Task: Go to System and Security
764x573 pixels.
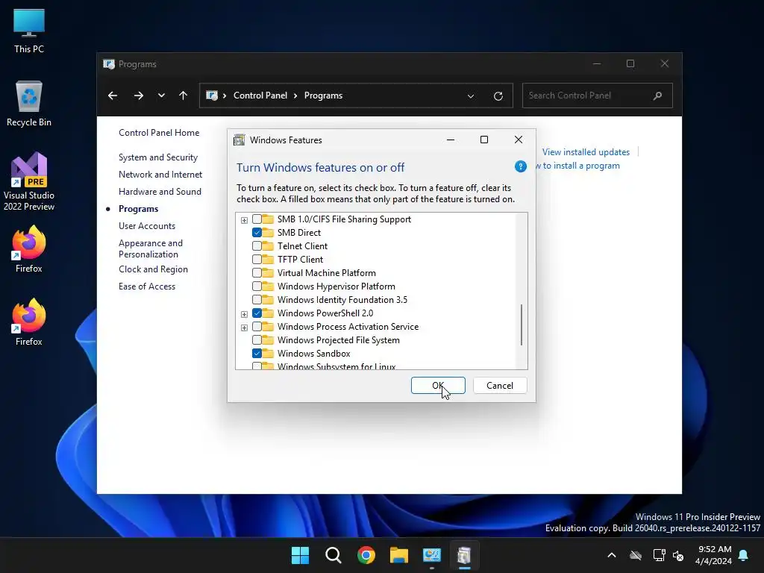Action: point(158,157)
